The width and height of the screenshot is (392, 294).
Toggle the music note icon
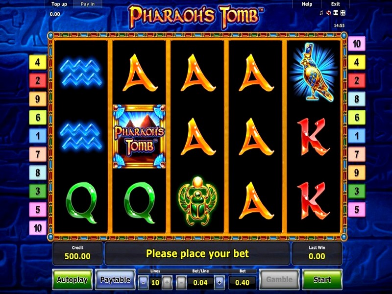(x=321, y=13)
